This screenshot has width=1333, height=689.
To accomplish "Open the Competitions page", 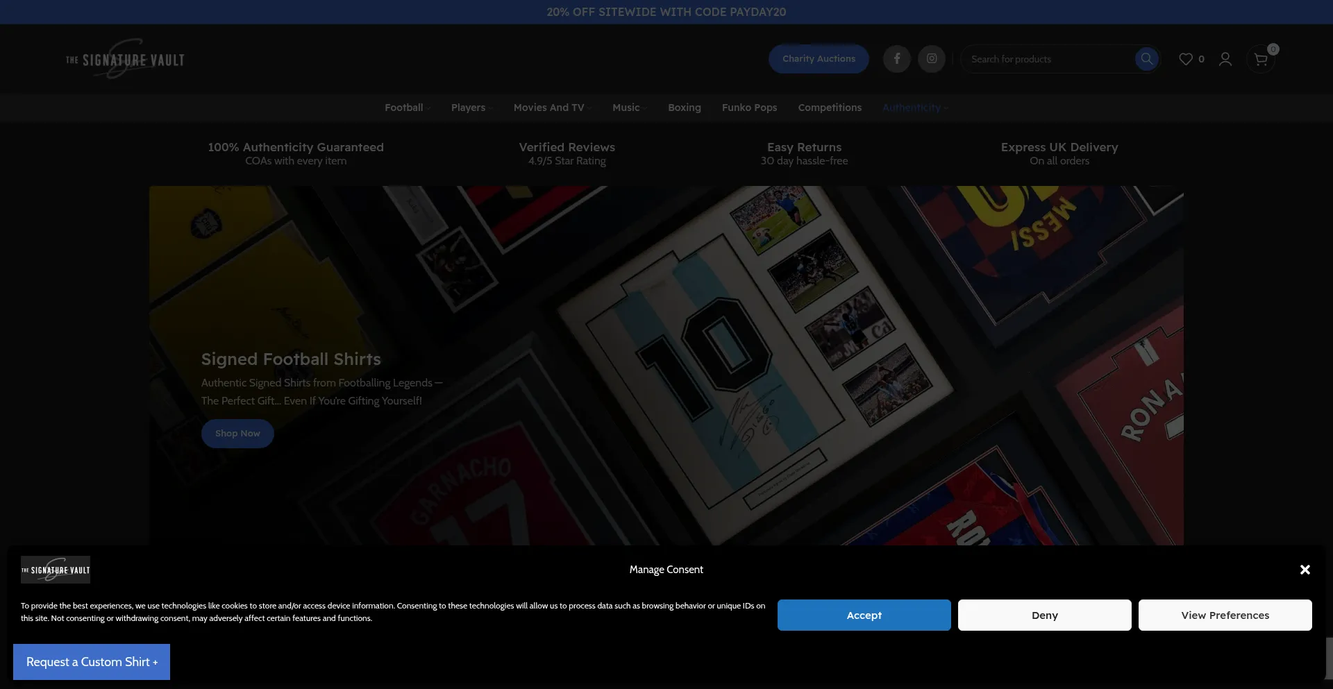I will 830,108.
